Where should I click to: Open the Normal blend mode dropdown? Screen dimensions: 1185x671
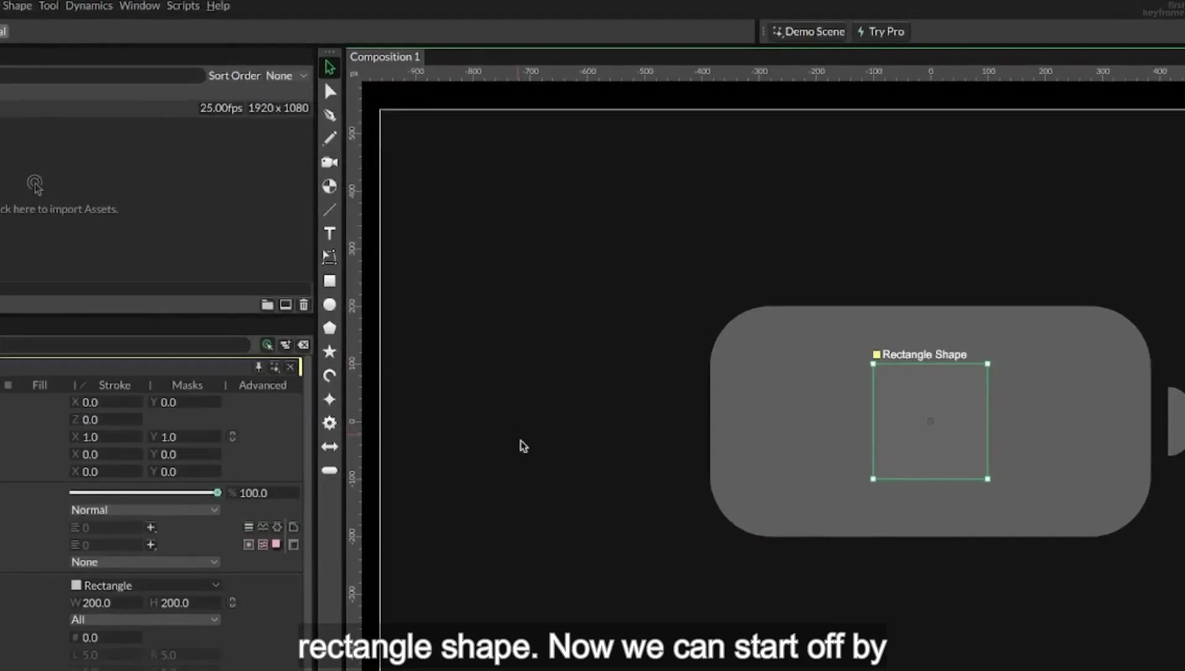[144, 510]
